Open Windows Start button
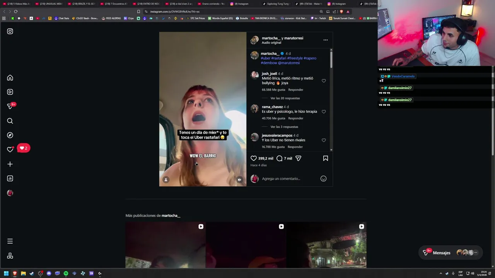Screen dimensions: 495x278 (6, 273)
